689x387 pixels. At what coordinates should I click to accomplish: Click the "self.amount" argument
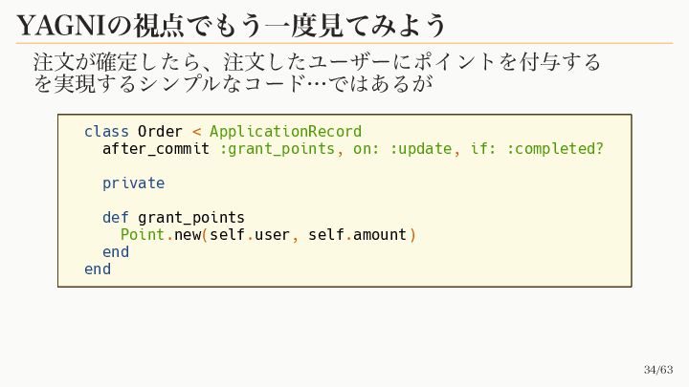point(357,234)
